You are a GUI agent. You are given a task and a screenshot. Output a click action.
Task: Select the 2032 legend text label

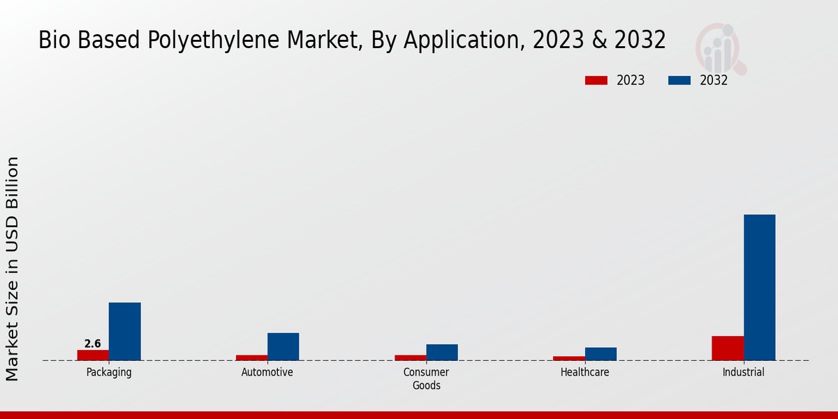[714, 80]
